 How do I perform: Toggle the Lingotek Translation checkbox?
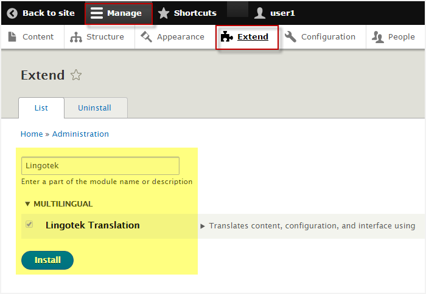29,224
